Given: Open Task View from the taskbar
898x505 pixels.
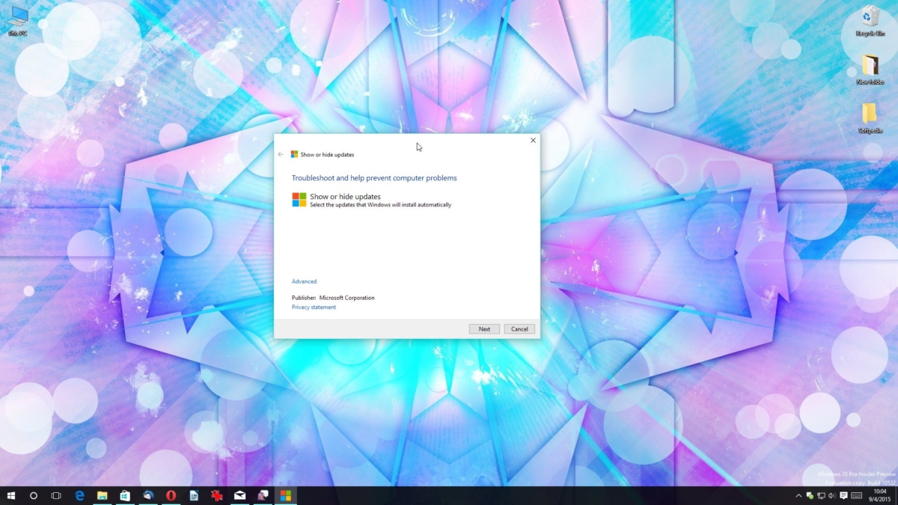Looking at the screenshot, I should 55,495.
